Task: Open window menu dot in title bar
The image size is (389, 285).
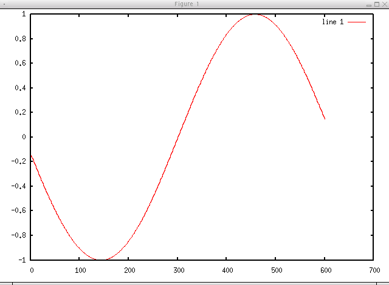Action: click(4, 4)
